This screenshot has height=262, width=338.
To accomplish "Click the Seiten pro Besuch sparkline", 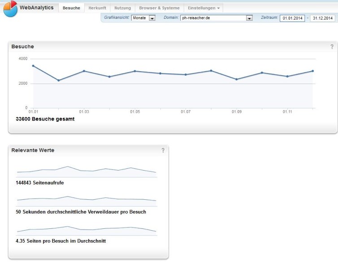I will 86,230.
